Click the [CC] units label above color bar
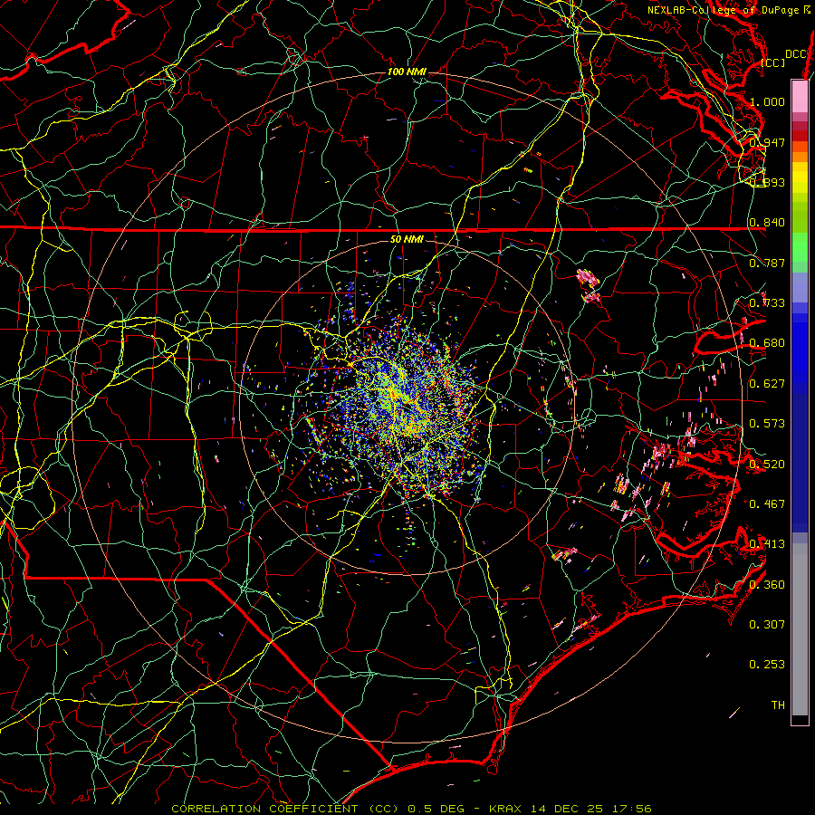Image resolution: width=815 pixels, height=815 pixels. (x=773, y=62)
